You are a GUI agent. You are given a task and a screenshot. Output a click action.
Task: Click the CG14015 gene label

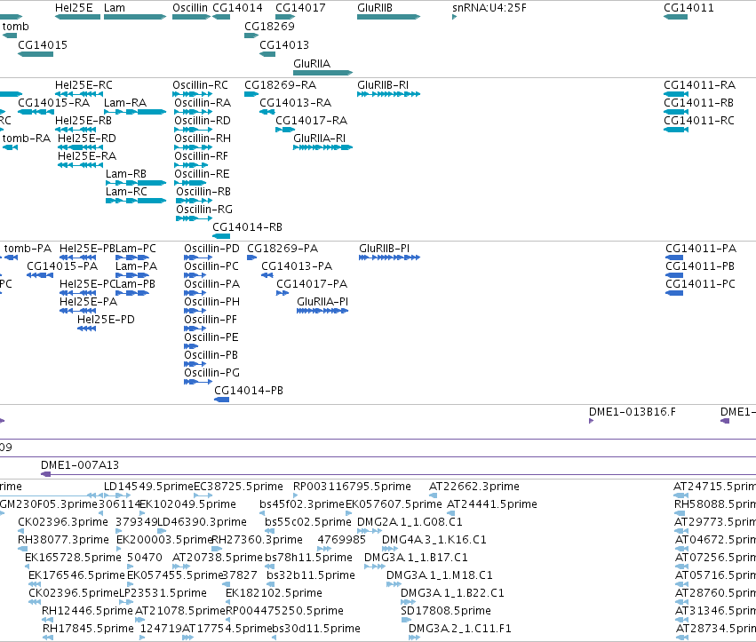[x=43, y=45]
